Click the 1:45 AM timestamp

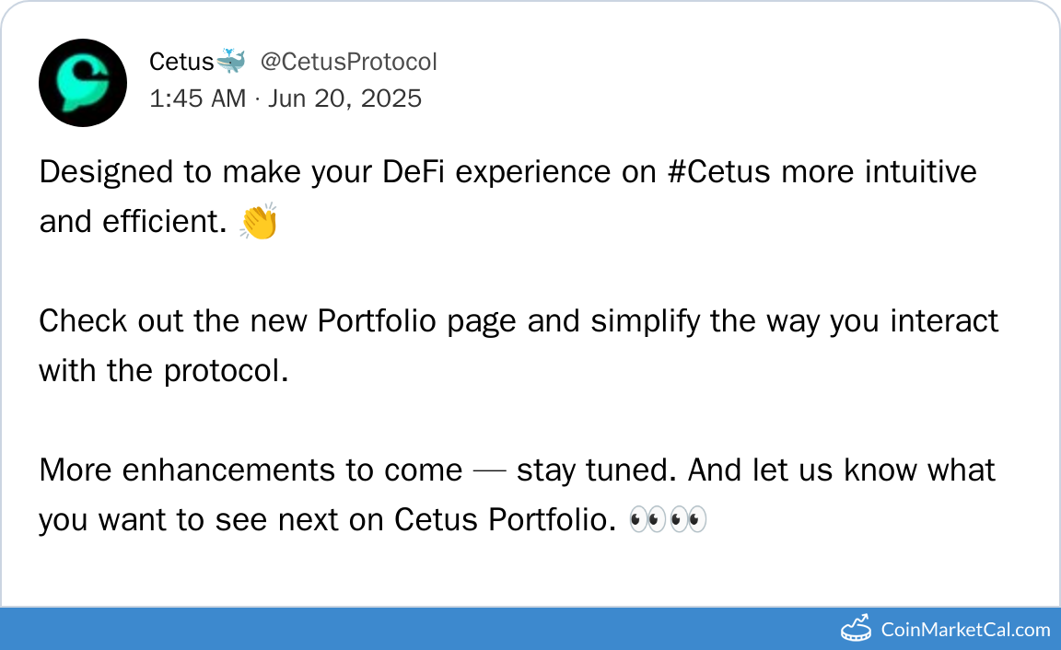(x=197, y=98)
